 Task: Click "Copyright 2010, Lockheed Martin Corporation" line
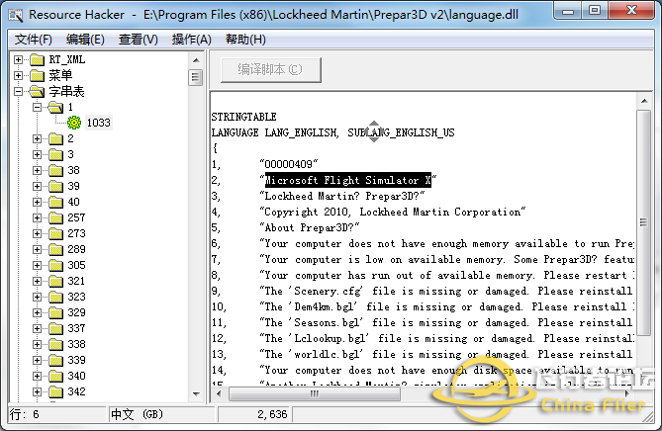point(393,212)
